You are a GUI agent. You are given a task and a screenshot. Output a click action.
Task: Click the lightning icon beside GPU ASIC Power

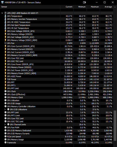(5, 76)
